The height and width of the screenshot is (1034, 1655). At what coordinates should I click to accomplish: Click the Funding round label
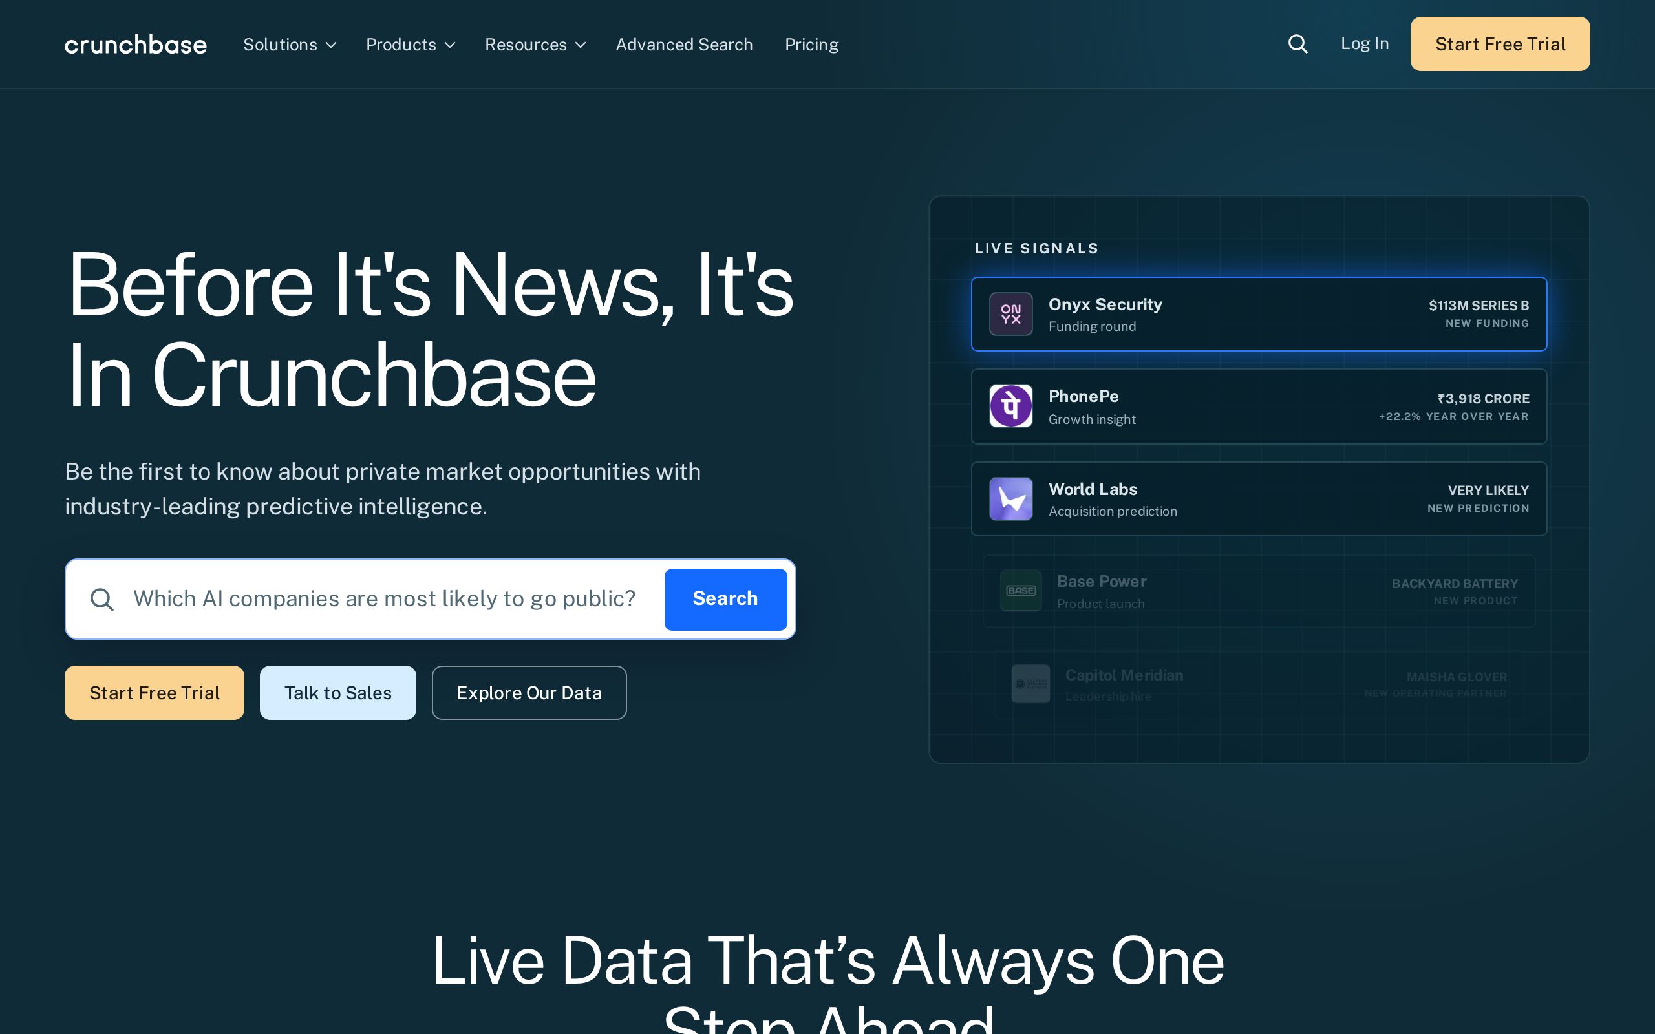click(x=1092, y=327)
